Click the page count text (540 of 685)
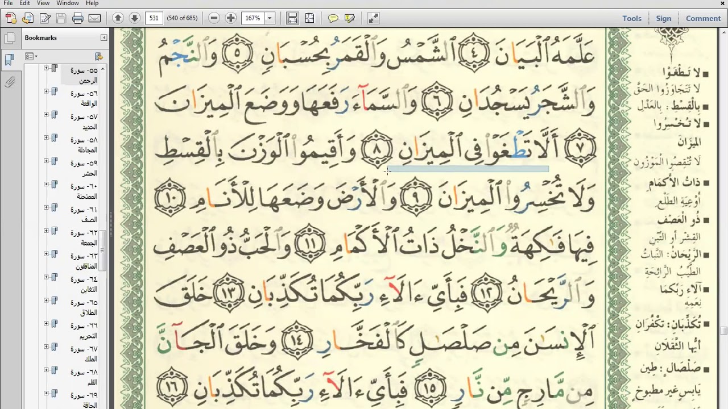 pyautogui.click(x=182, y=18)
